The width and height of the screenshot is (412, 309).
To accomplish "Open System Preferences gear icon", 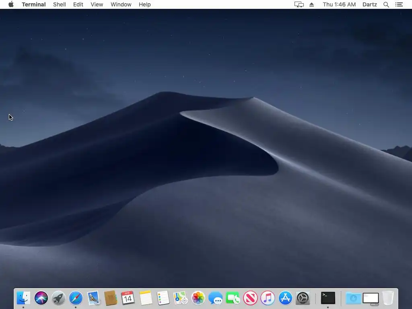I will tap(303, 298).
